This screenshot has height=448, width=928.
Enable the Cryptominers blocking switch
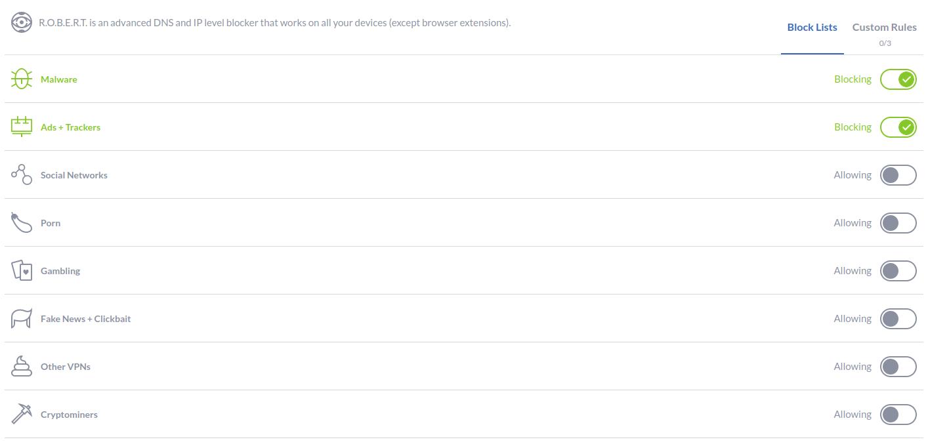pyautogui.click(x=898, y=415)
